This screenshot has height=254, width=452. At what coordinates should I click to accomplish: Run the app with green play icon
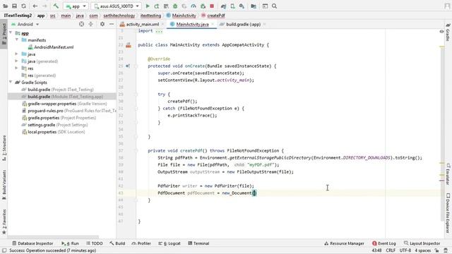tap(148, 6)
